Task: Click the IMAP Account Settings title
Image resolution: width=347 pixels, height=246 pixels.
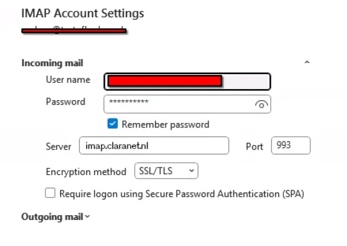Action: coord(82,13)
